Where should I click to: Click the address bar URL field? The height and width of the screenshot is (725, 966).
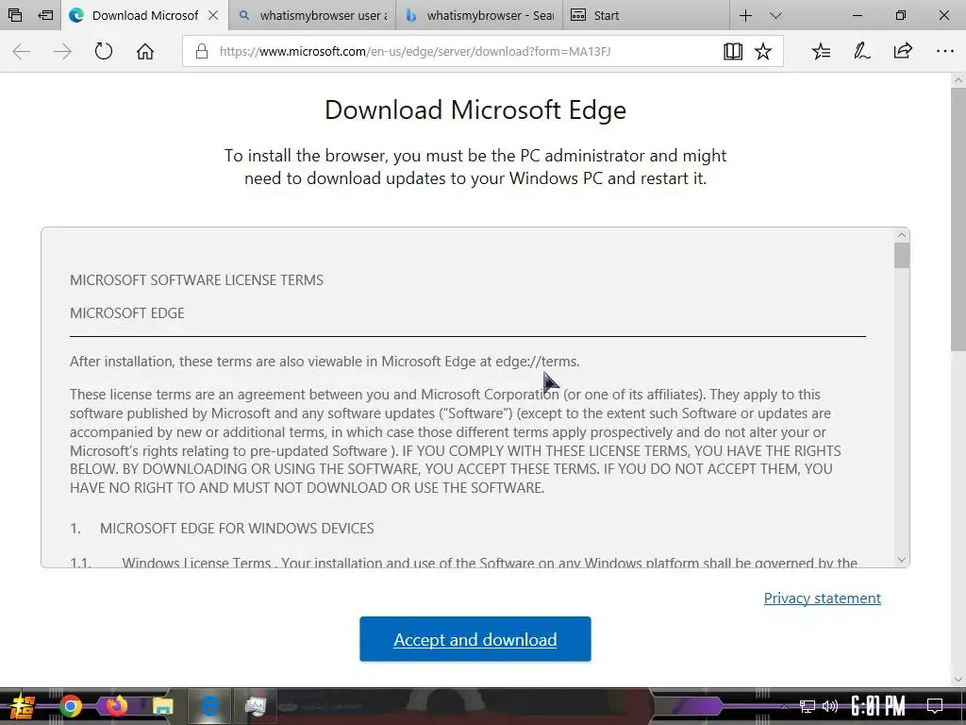click(415, 51)
